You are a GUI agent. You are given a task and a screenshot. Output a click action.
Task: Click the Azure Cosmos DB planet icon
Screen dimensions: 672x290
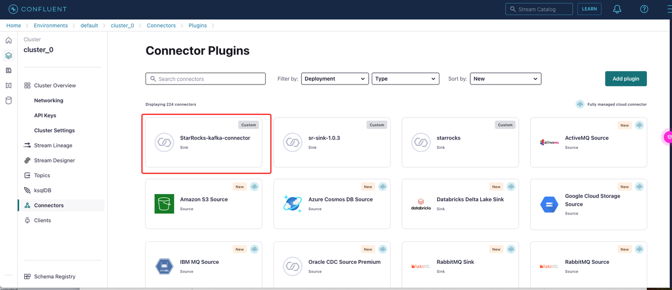coord(292,204)
